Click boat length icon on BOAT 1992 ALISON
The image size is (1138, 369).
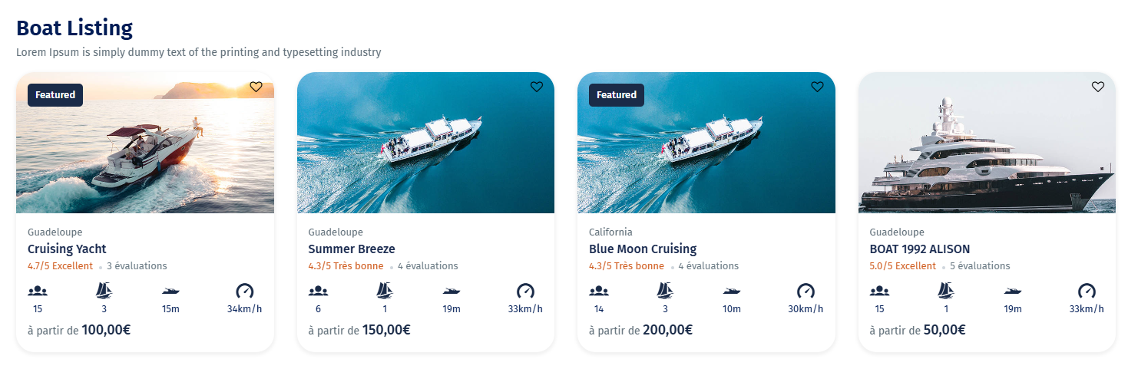coord(1012,291)
